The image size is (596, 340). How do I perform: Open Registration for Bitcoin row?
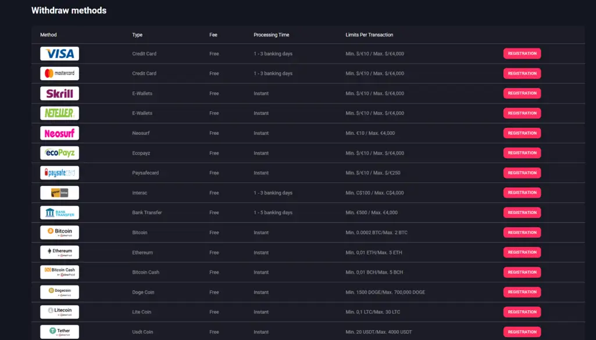click(522, 232)
